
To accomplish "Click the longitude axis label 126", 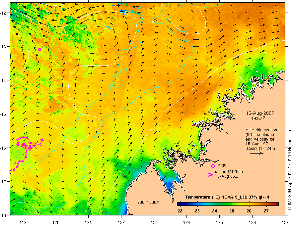I will coord(252,222).
